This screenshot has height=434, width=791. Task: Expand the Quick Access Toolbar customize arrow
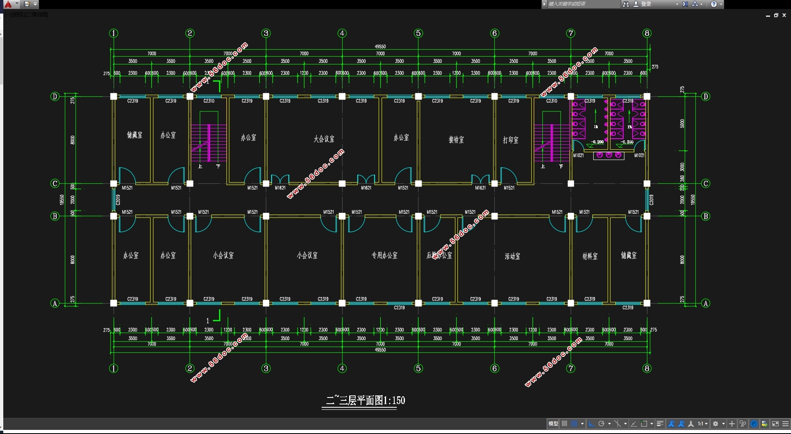coord(35,4)
